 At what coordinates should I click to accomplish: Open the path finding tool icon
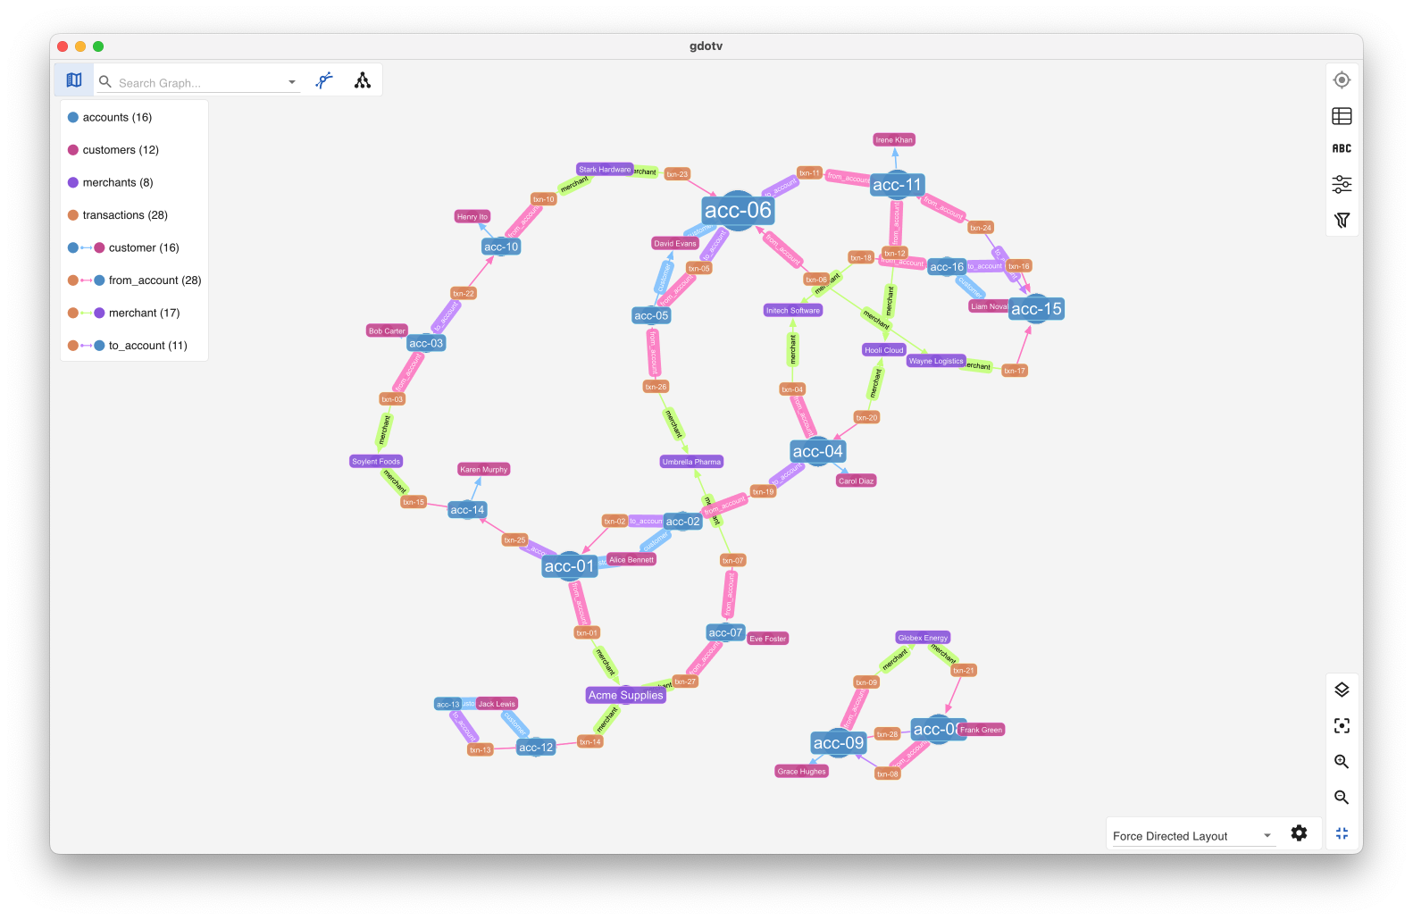click(x=324, y=80)
